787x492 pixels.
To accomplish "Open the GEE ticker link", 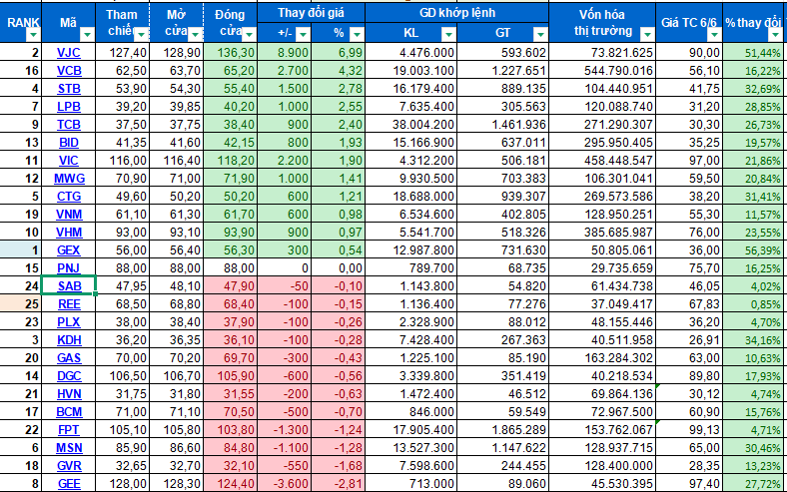I will pyautogui.click(x=69, y=484).
